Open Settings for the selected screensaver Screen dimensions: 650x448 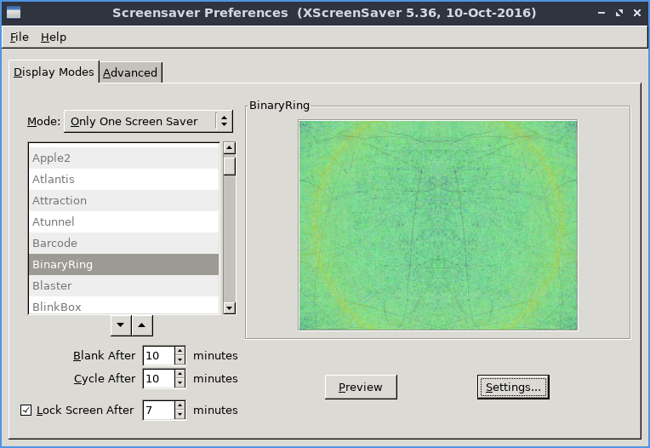[x=513, y=387]
